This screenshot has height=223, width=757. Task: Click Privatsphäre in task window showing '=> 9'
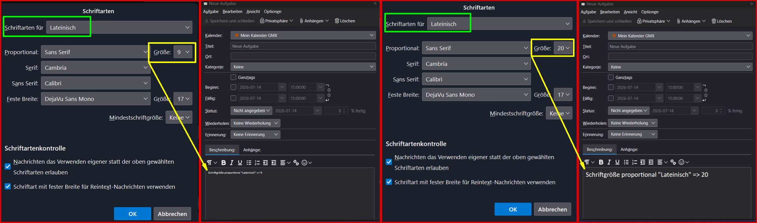(276, 21)
